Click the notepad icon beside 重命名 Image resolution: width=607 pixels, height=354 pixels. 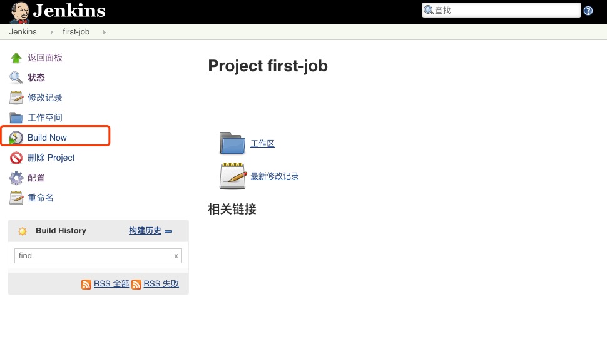click(16, 198)
